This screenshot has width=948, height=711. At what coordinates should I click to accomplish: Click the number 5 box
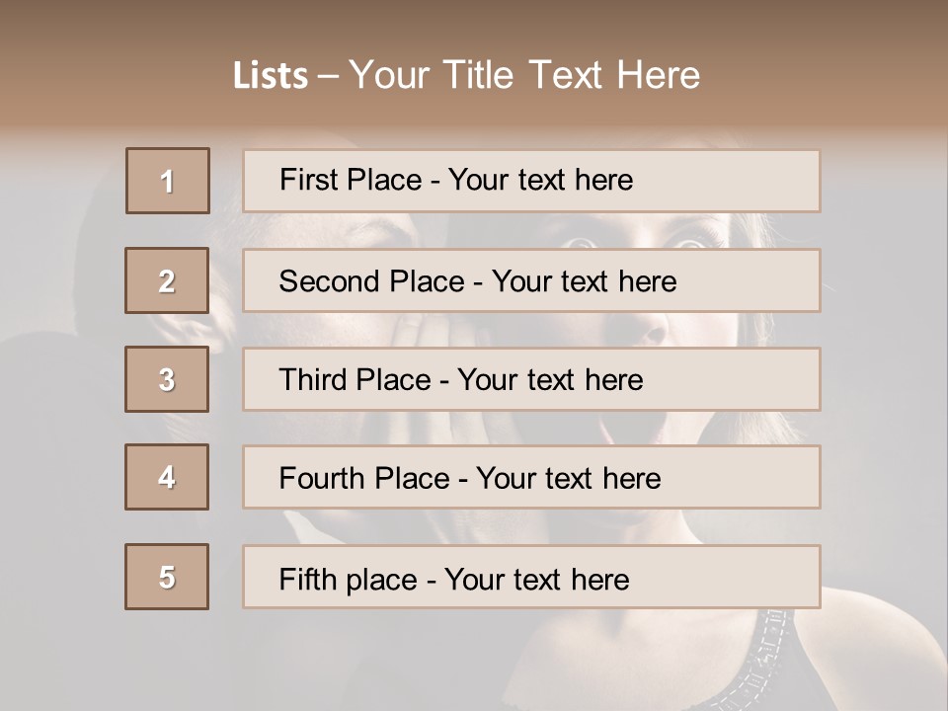pyautogui.click(x=167, y=577)
